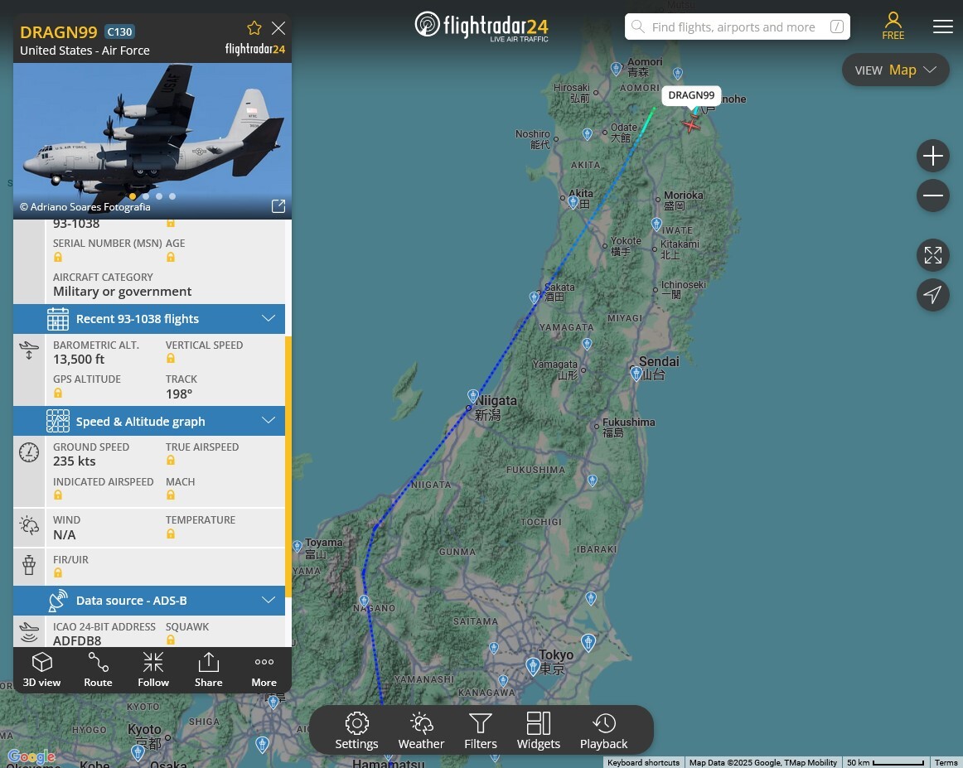Screen dimensions: 963x768
Task: Open Weather layer options
Action: (421, 732)
